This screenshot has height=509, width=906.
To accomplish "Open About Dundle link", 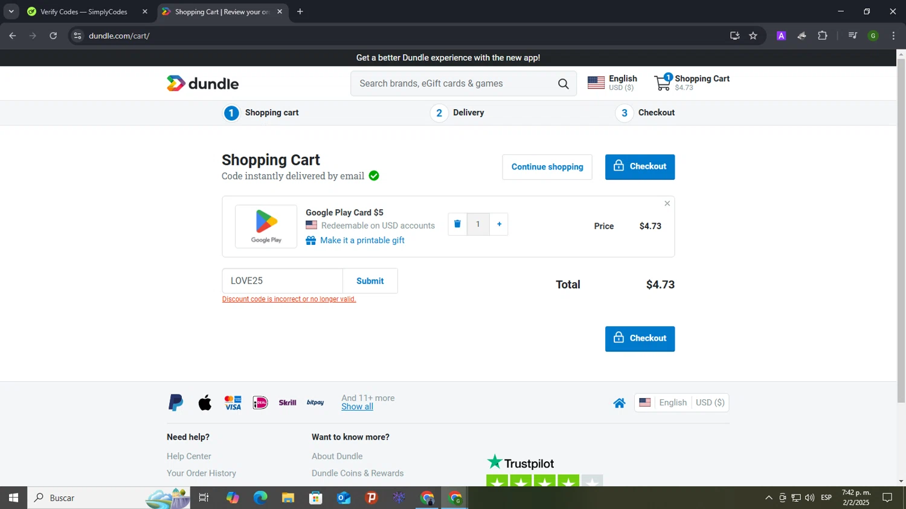I will click(x=337, y=457).
